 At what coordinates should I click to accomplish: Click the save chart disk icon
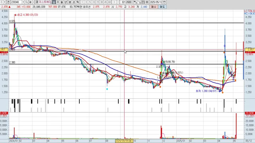click(x=143, y=2)
